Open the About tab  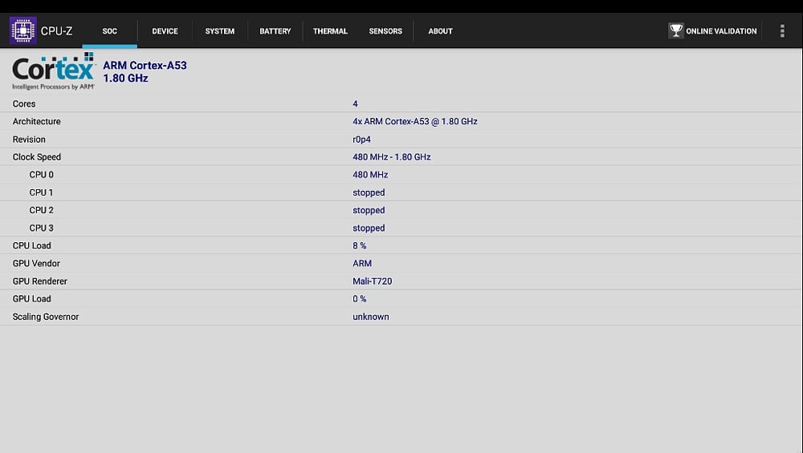click(x=440, y=31)
